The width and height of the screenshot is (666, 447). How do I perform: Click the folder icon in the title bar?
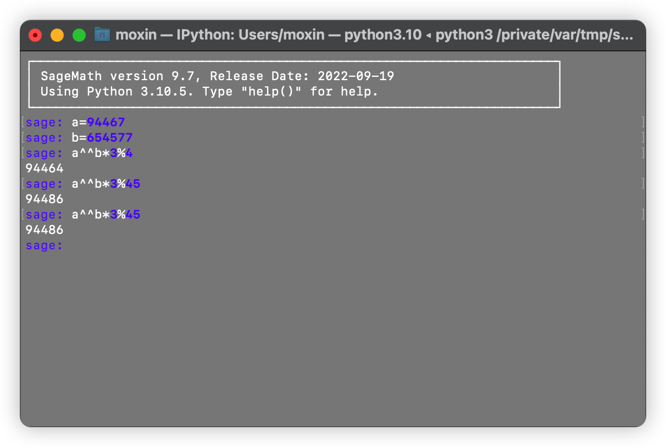click(x=101, y=35)
